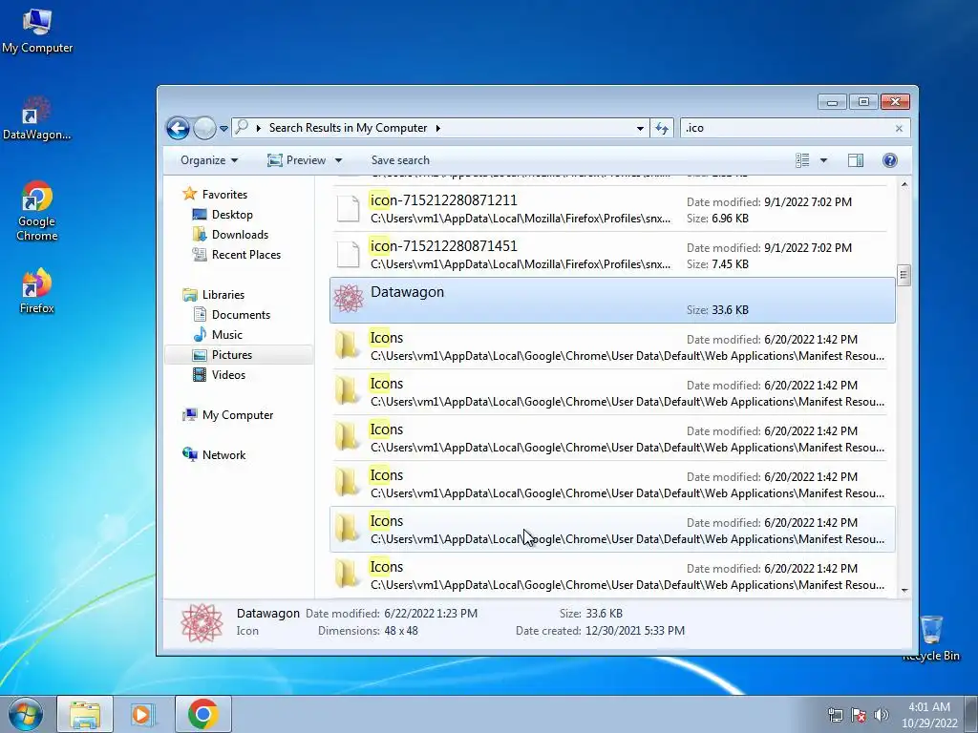Expand breadcrumb arrow after Search Results

click(x=437, y=129)
